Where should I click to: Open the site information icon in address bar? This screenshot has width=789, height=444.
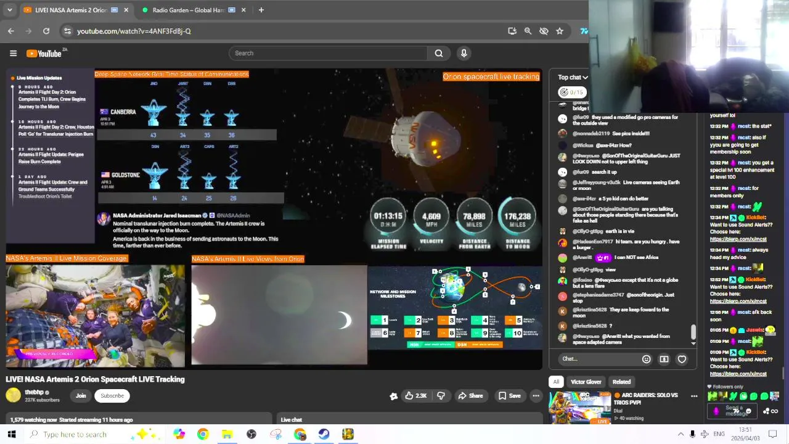67,31
